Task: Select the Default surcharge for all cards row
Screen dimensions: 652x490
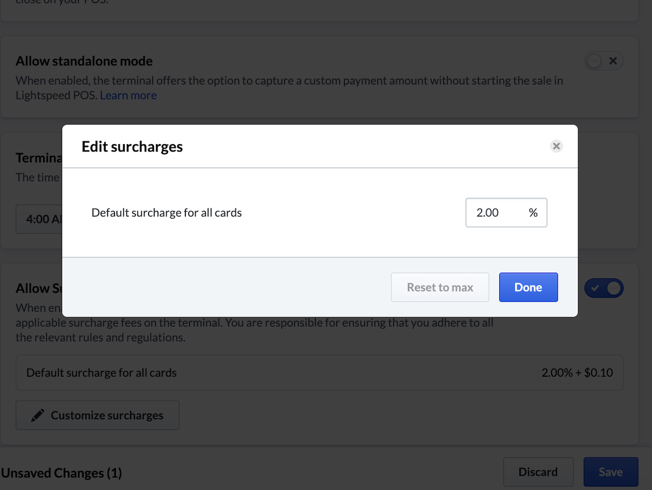Action: 319,373
